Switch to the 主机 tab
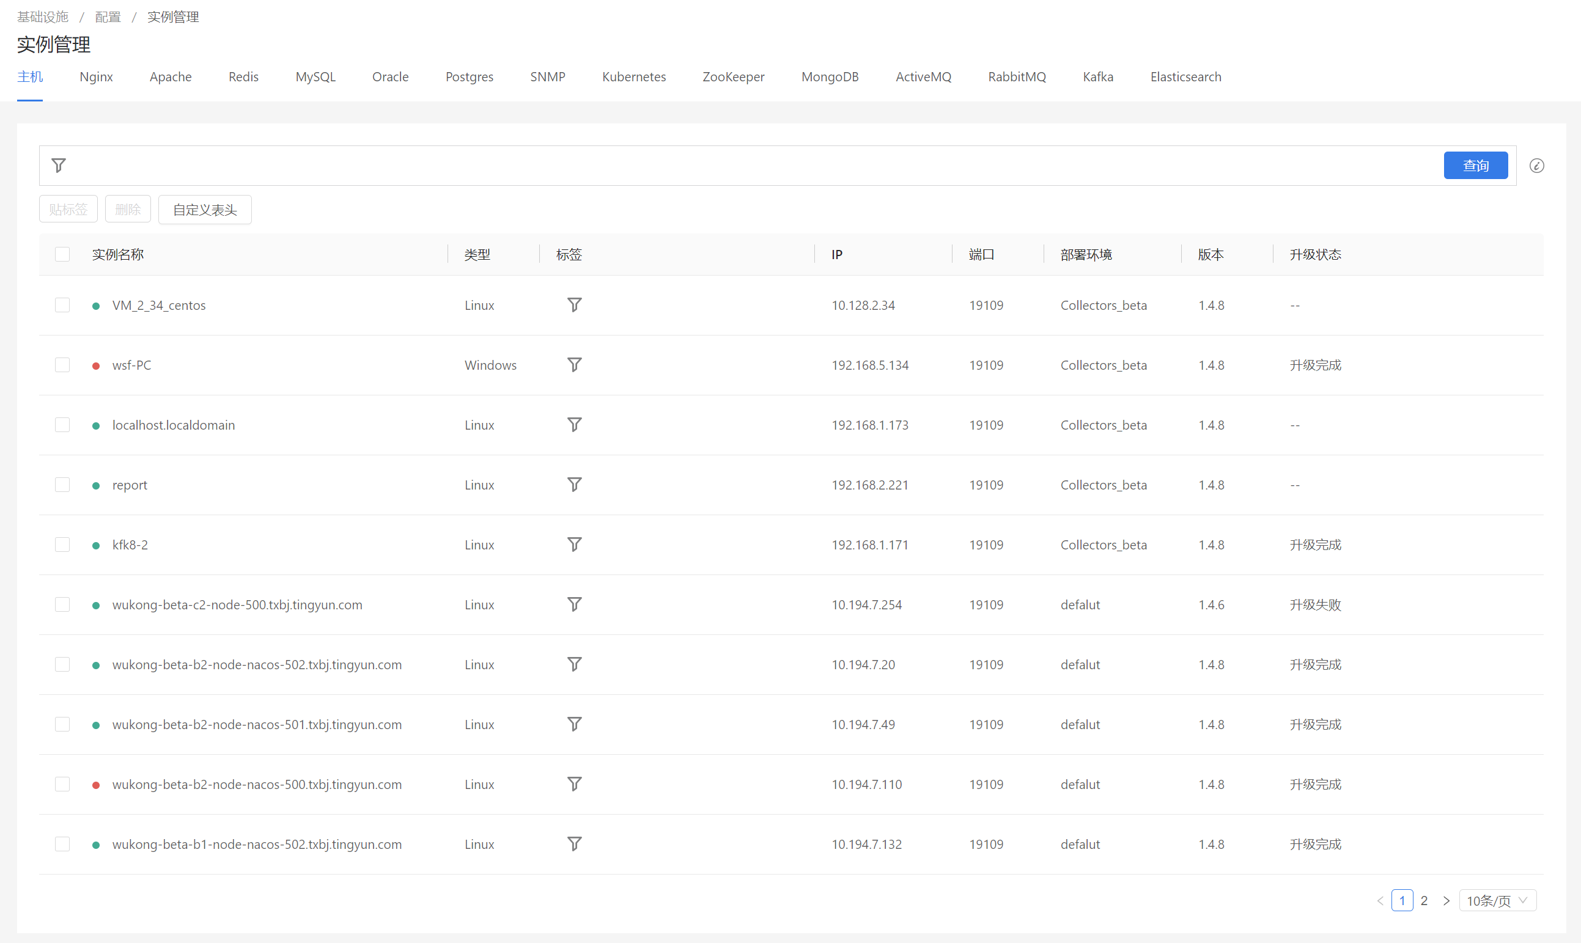This screenshot has height=943, width=1581. 30,77
